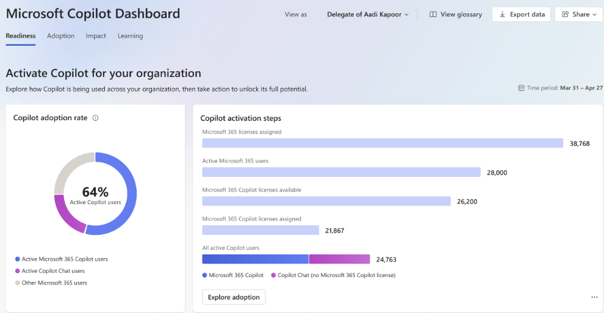Click the Explore adoption button

pyautogui.click(x=234, y=297)
